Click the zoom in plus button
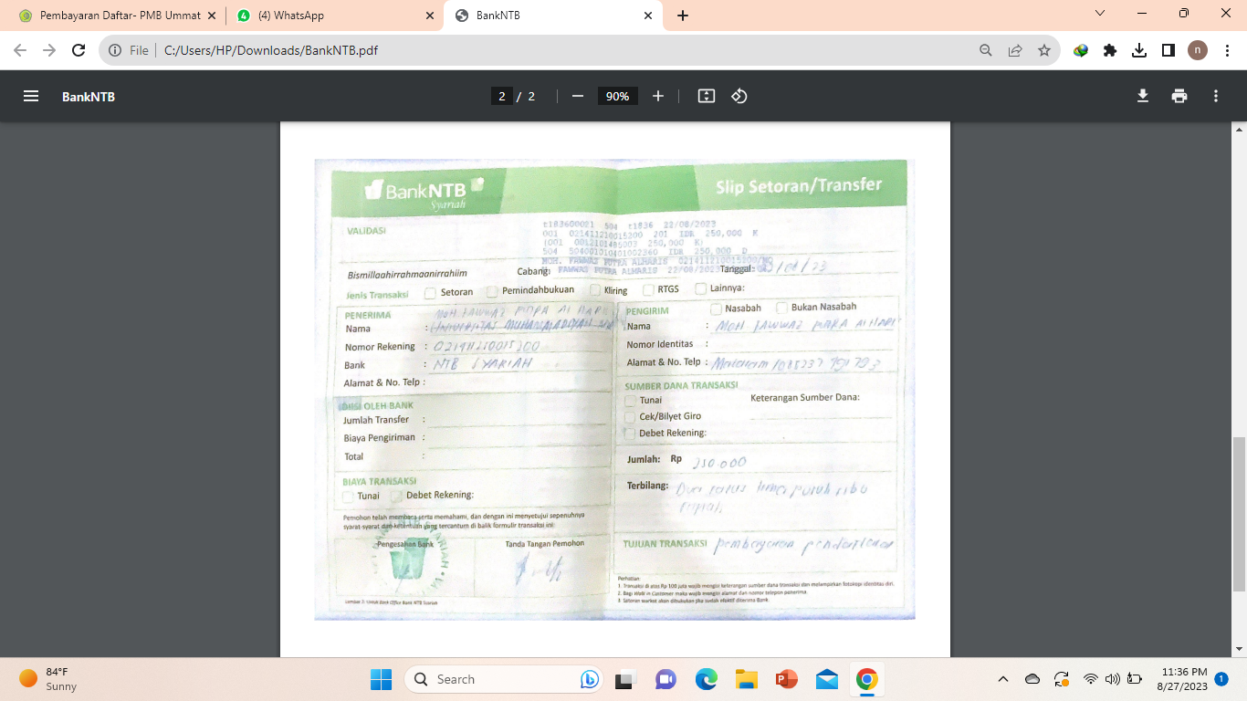This screenshot has height=701, width=1247. (x=658, y=96)
